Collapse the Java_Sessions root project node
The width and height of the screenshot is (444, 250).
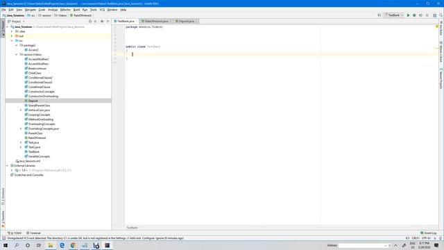click(8, 27)
